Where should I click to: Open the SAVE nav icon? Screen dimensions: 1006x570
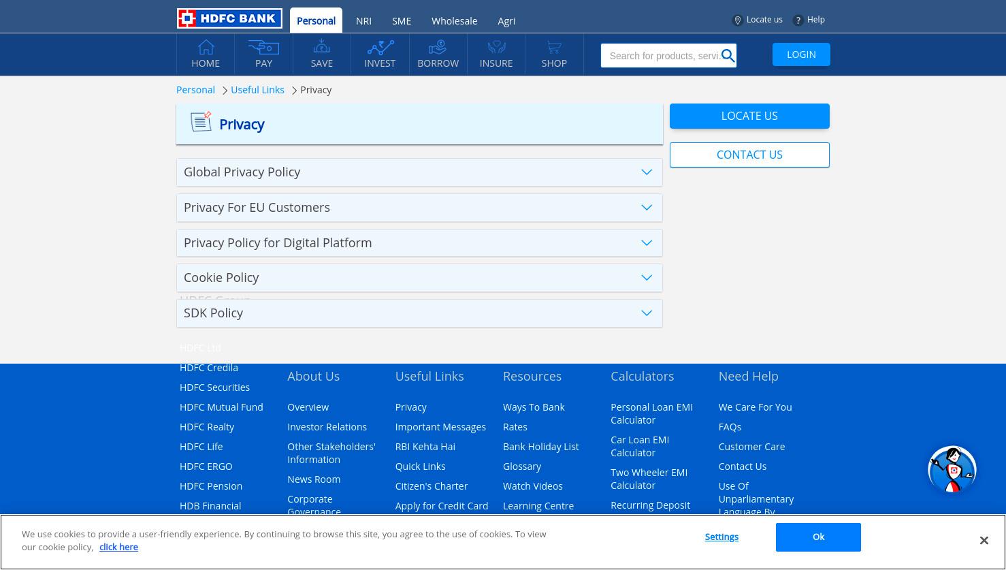coord(322,47)
